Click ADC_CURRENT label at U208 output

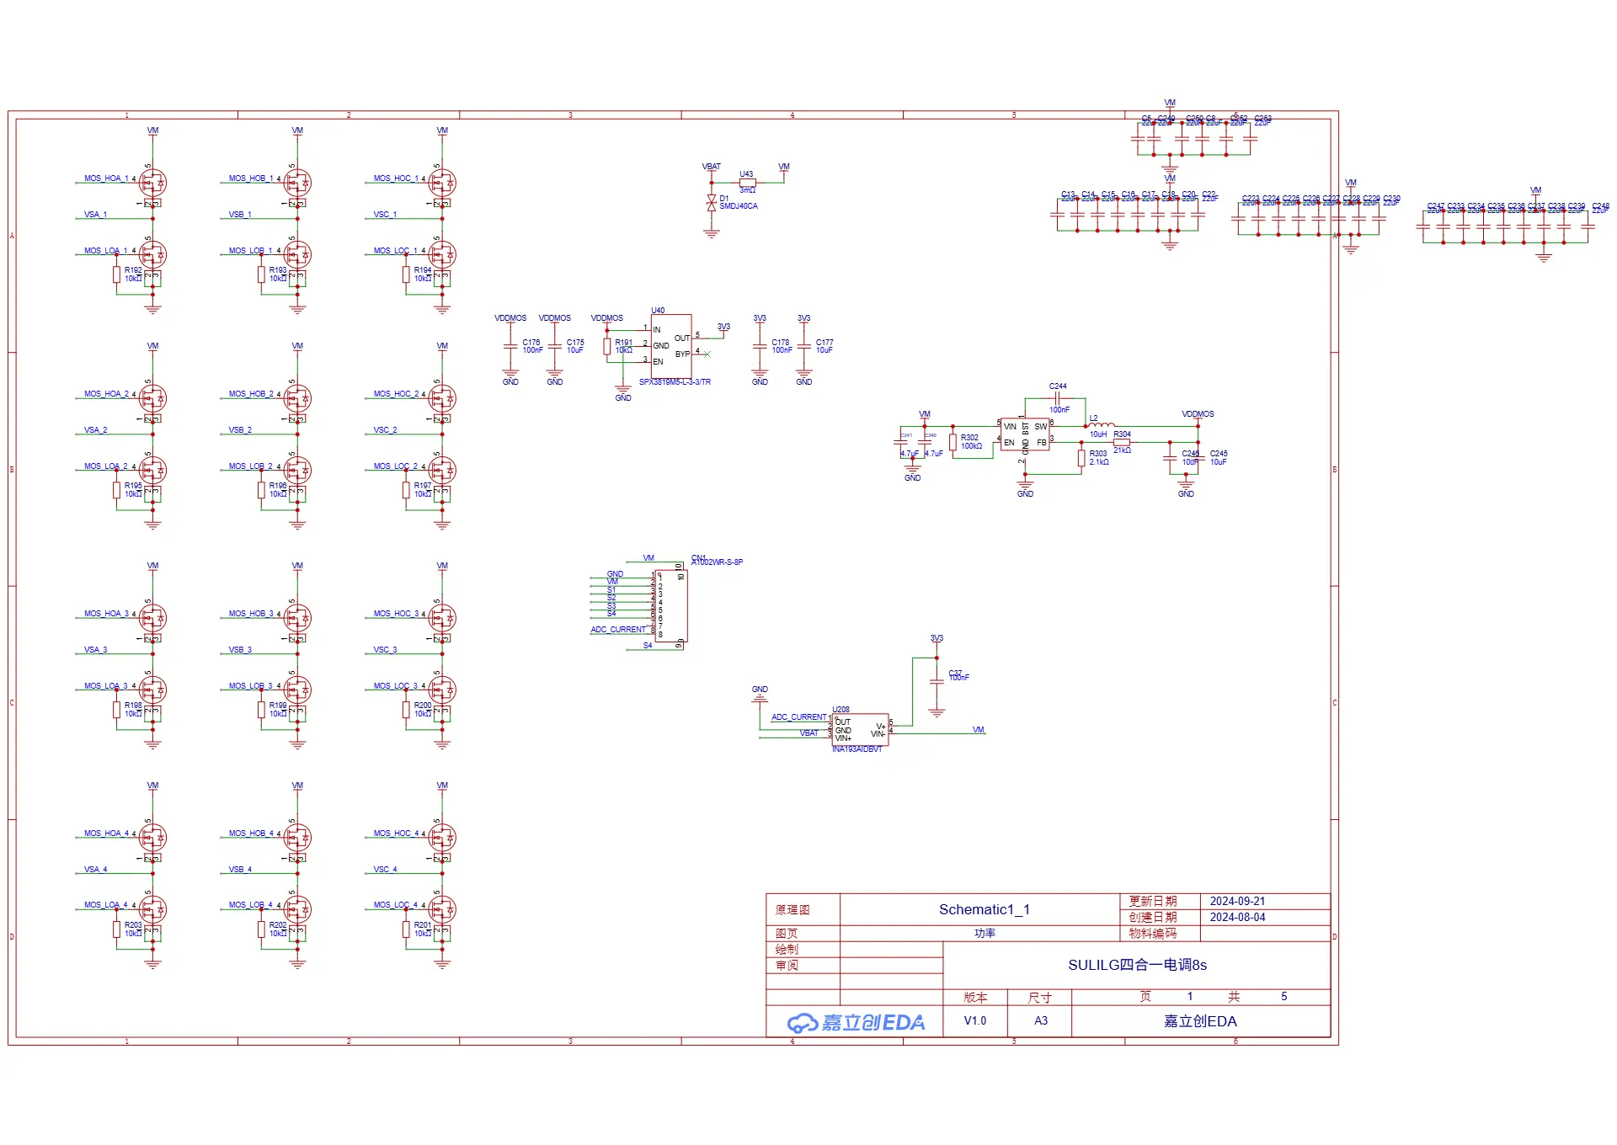(799, 717)
